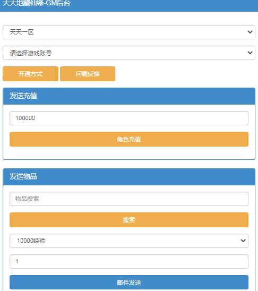Click the 发送充值 panel header
This screenshot has height=291, width=258.
pos(129,96)
